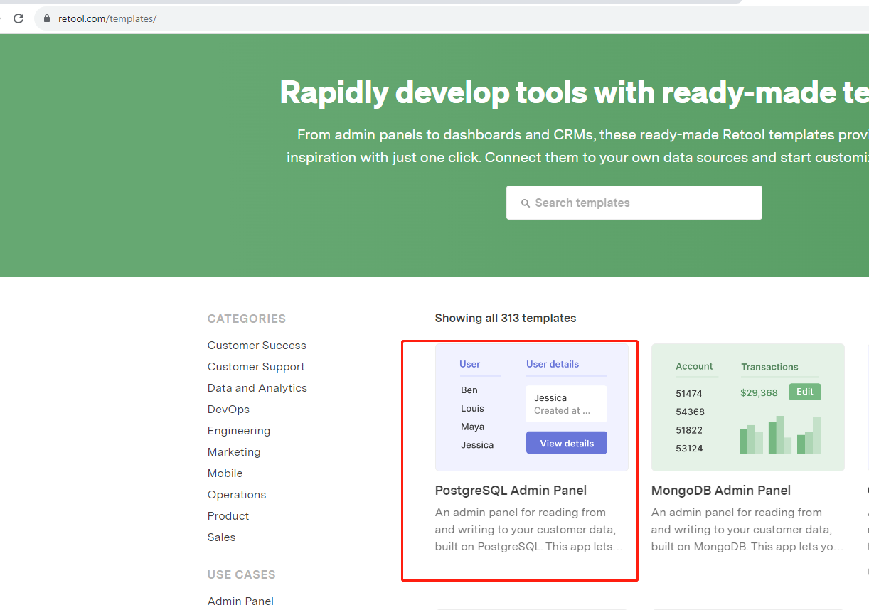Click View details button in PostgreSQL preview
Viewport: 869px width, 610px height.
pos(567,443)
